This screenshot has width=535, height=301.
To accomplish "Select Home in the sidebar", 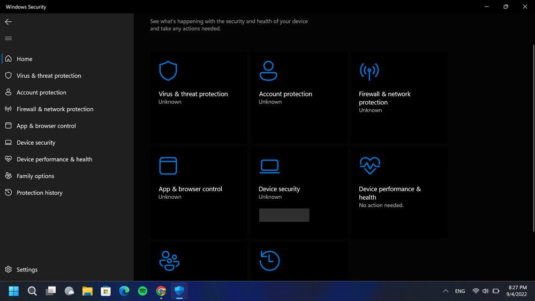I will coord(67,59).
